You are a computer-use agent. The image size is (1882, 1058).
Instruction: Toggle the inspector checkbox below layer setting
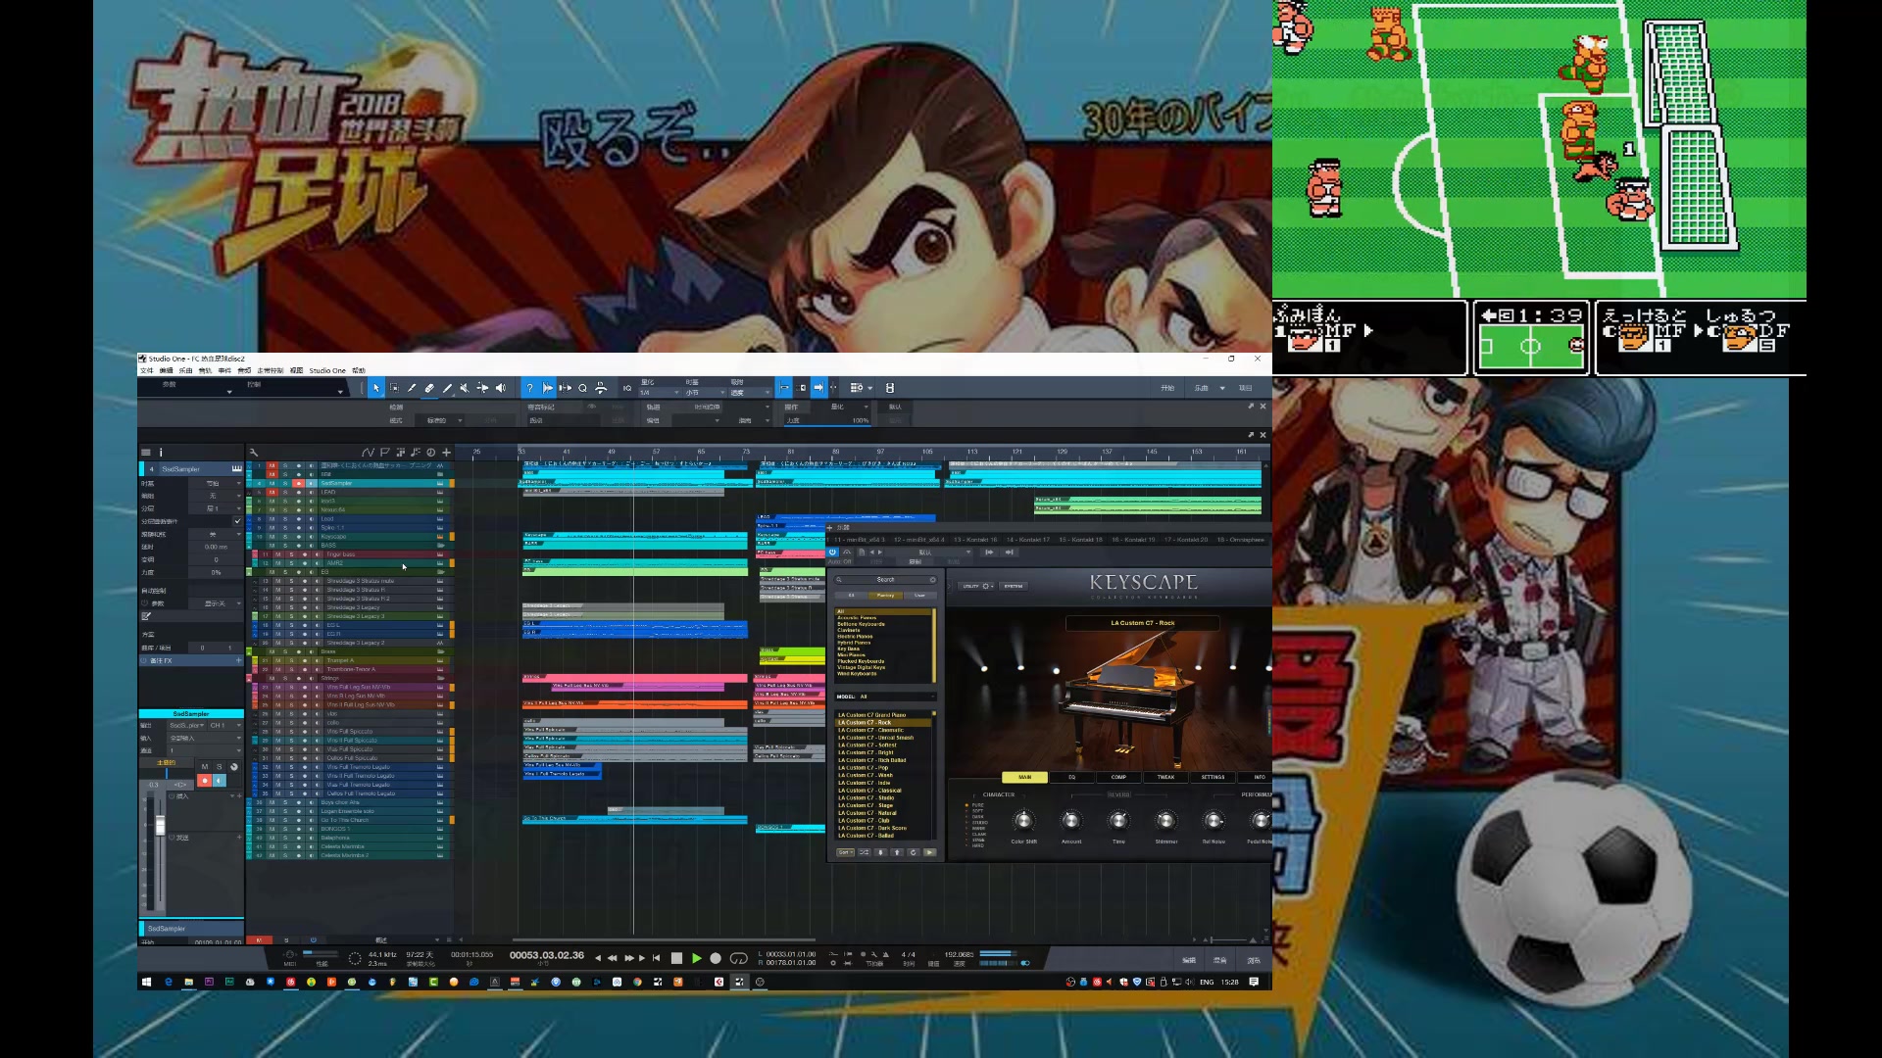pyautogui.click(x=237, y=521)
